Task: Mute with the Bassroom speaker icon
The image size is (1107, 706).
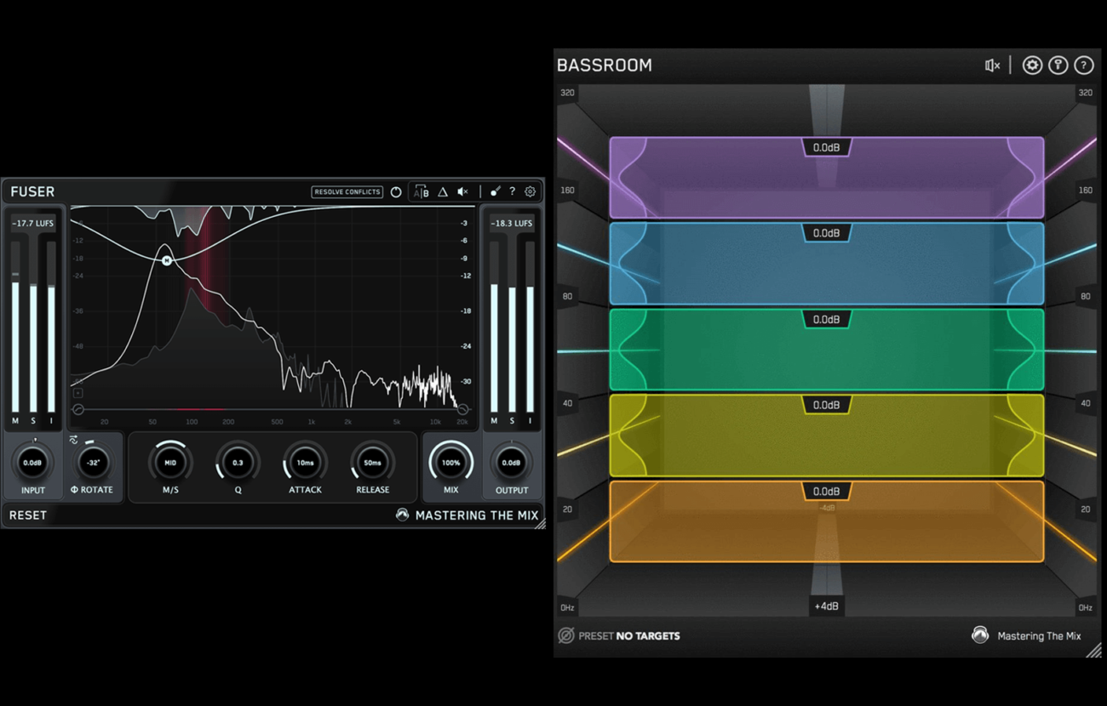Action: pos(992,65)
